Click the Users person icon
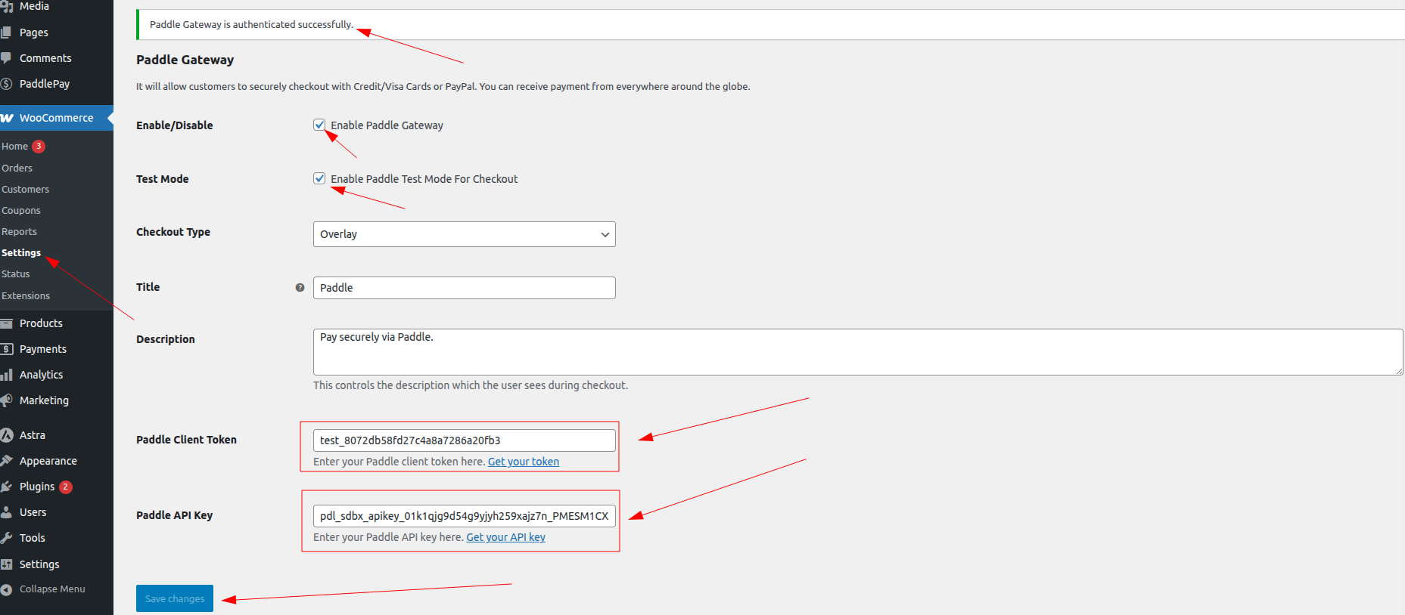 [x=6, y=512]
